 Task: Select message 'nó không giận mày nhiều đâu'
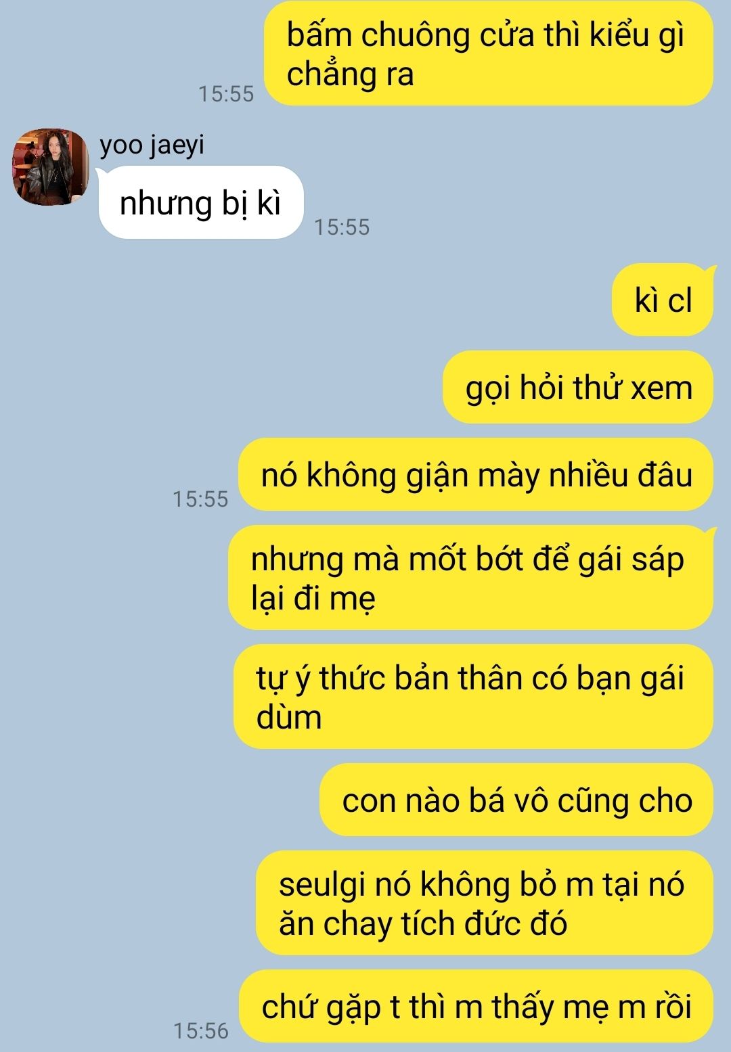[477, 475]
